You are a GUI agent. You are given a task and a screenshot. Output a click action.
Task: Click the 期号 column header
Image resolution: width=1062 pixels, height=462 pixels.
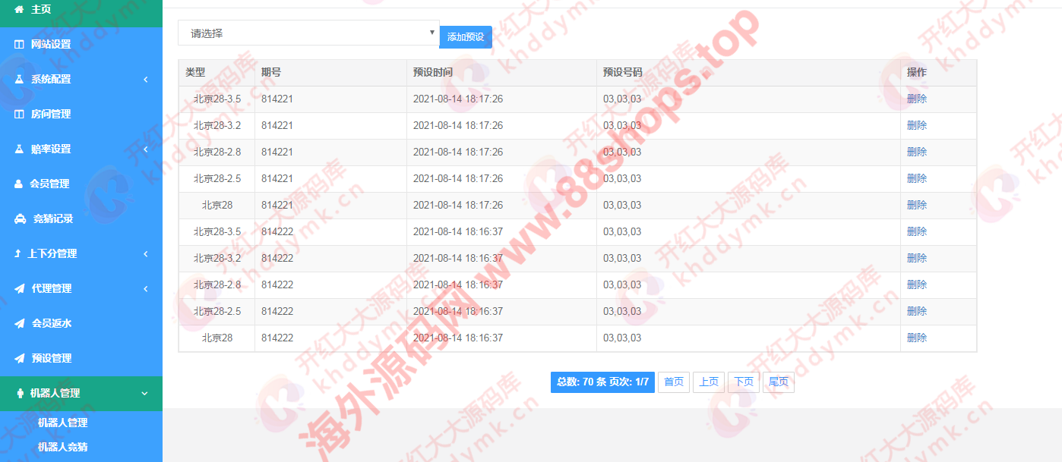(x=271, y=73)
